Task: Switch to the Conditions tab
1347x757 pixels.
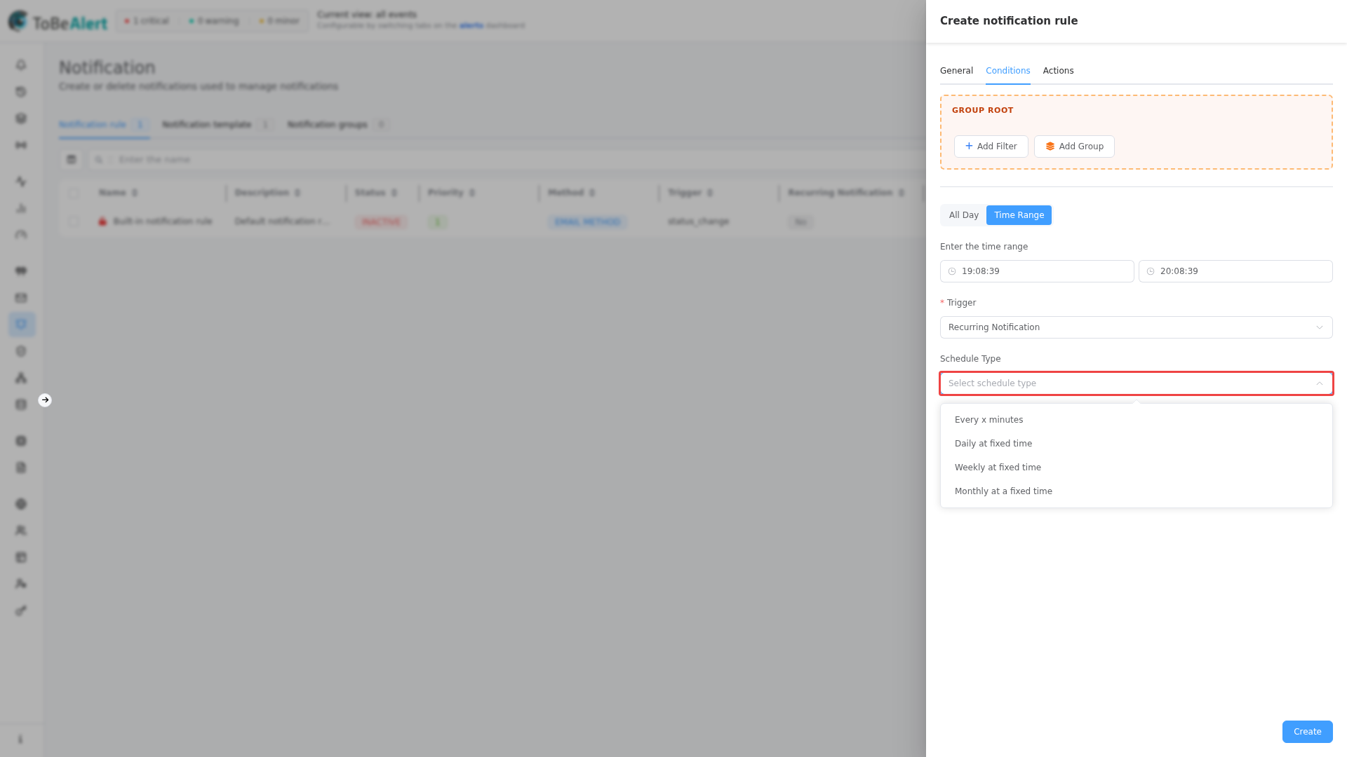Action: pyautogui.click(x=1007, y=71)
